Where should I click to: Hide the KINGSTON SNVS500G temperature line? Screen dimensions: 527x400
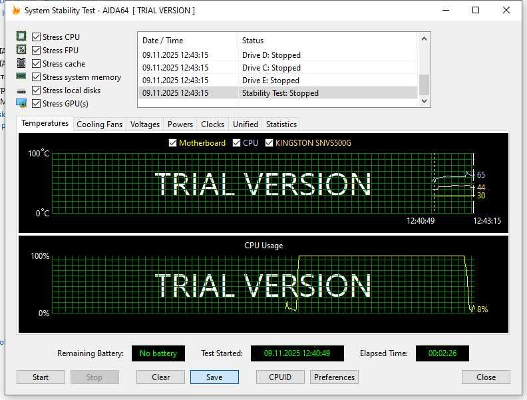click(269, 143)
